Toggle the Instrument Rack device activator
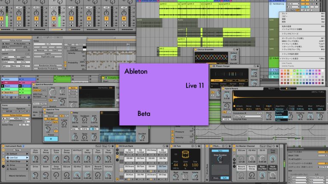Viewport: 328px width, 184px height. pyautogui.click(x=3, y=146)
